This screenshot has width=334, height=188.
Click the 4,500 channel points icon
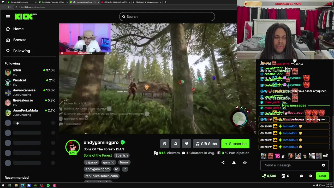point(265,176)
